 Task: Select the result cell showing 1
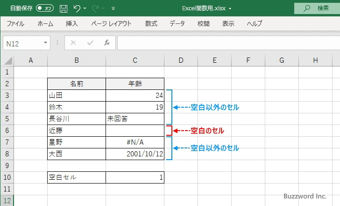135,177
